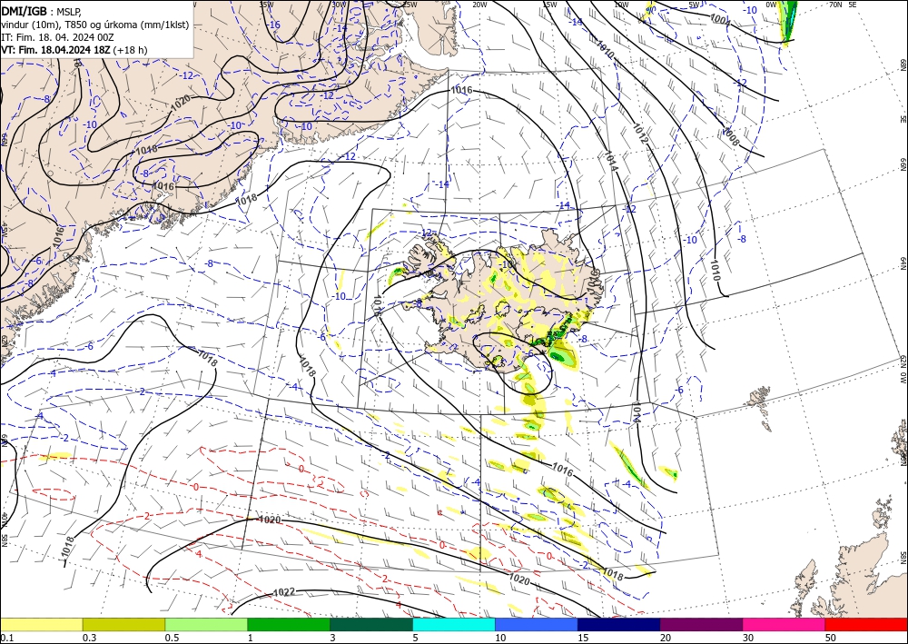Click the legend value '0.3'
This screenshot has width=908, height=644.
pyautogui.click(x=89, y=638)
